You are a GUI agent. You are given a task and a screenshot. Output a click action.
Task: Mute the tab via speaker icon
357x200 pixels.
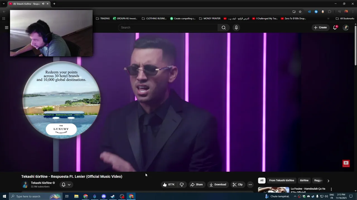(x=43, y=4)
